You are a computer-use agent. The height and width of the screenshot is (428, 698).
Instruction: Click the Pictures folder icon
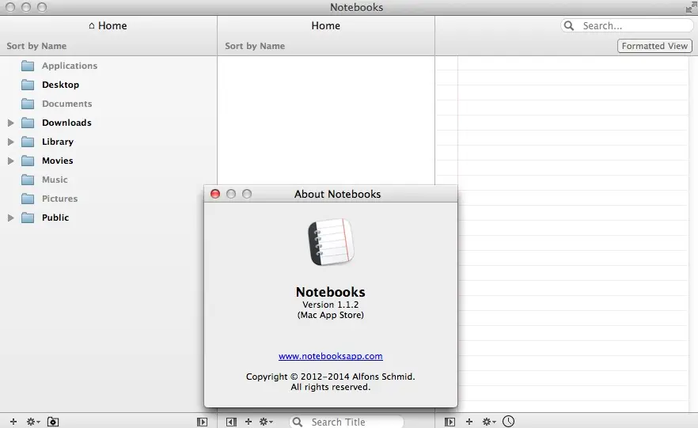(x=28, y=199)
